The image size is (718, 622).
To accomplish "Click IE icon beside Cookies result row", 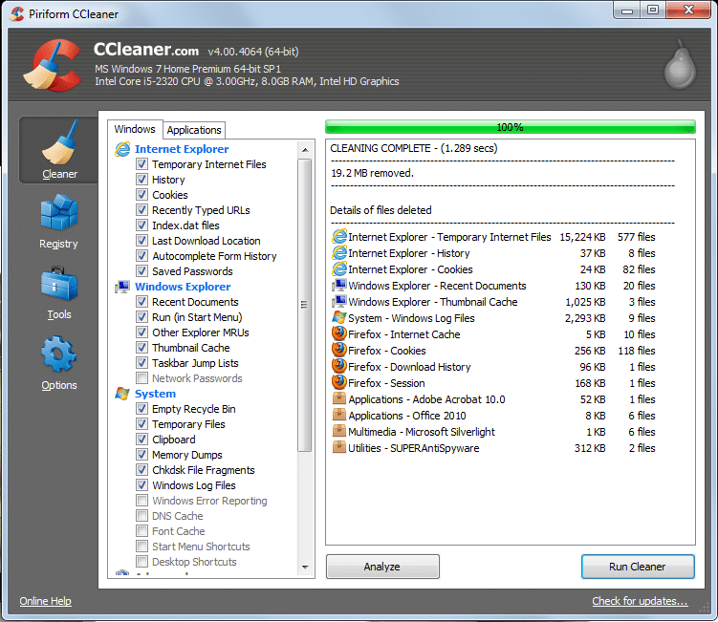I will click(x=339, y=269).
